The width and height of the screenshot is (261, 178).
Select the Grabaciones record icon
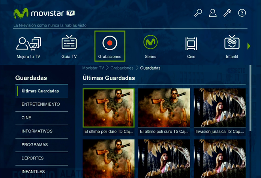tap(110, 43)
